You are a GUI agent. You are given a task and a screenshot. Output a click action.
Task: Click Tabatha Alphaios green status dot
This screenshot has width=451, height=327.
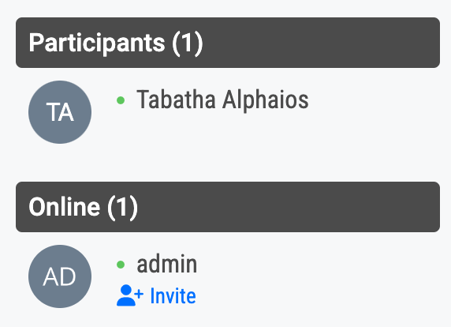pos(121,100)
